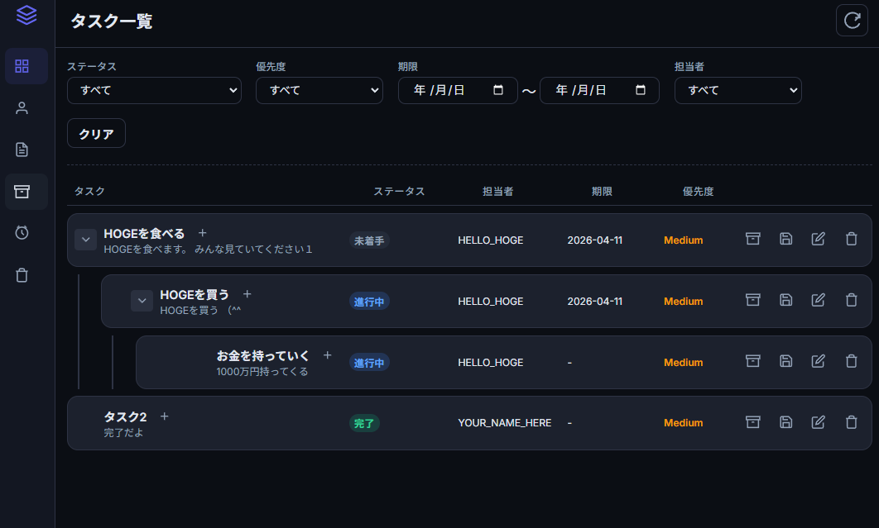The width and height of the screenshot is (879, 528).
Task: Click the 担当者 column header
Action: (x=497, y=191)
